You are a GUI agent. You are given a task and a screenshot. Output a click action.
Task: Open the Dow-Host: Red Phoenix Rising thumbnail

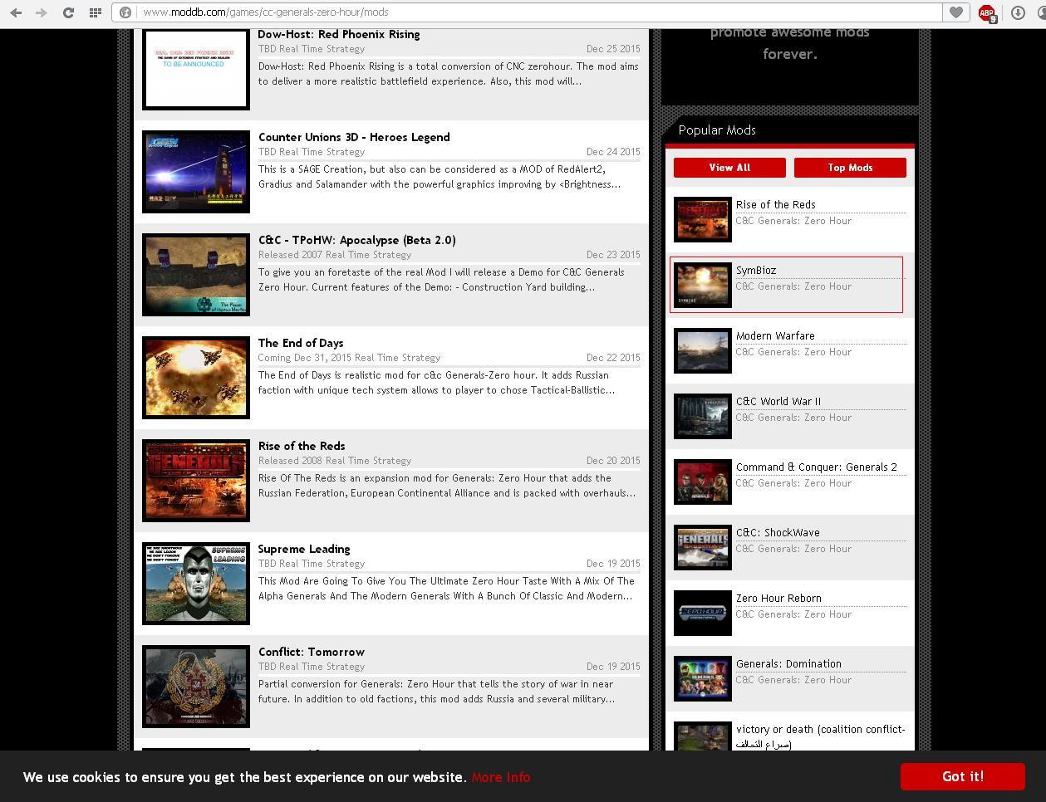click(196, 69)
